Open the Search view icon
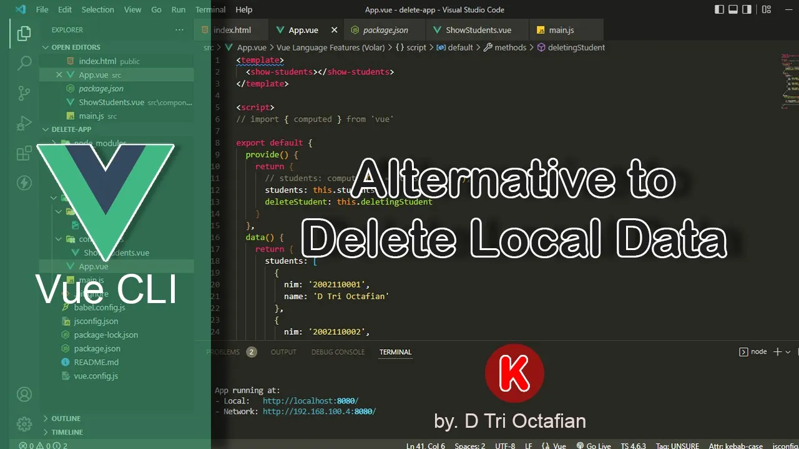 click(24, 63)
